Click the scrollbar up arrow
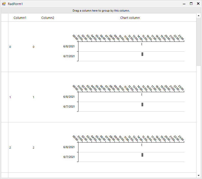Viewport: 202px width, 179px height. tap(198, 16)
